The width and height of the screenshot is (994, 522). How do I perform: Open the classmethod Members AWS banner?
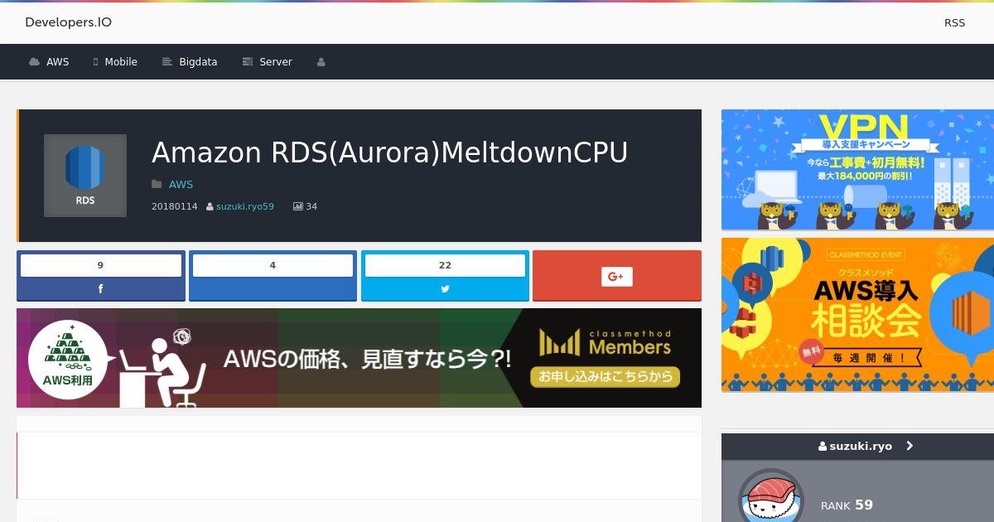[359, 358]
